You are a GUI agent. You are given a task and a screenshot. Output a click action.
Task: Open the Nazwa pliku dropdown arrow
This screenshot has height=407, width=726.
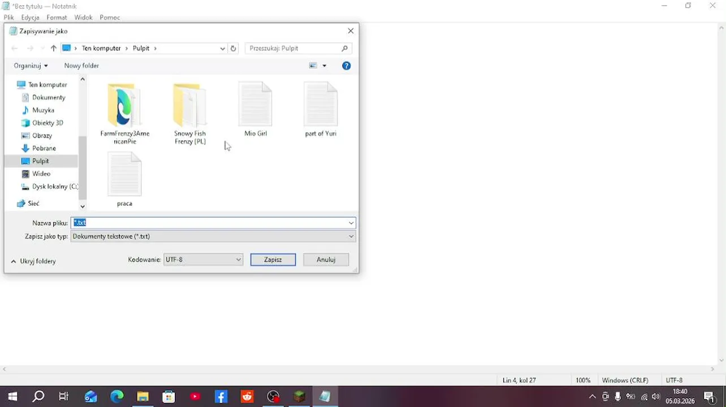click(x=351, y=223)
